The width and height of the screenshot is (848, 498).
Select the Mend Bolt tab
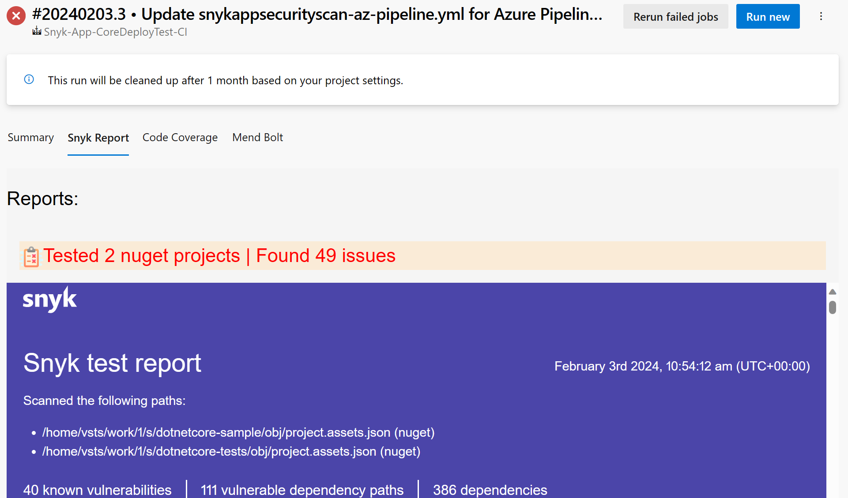click(257, 137)
